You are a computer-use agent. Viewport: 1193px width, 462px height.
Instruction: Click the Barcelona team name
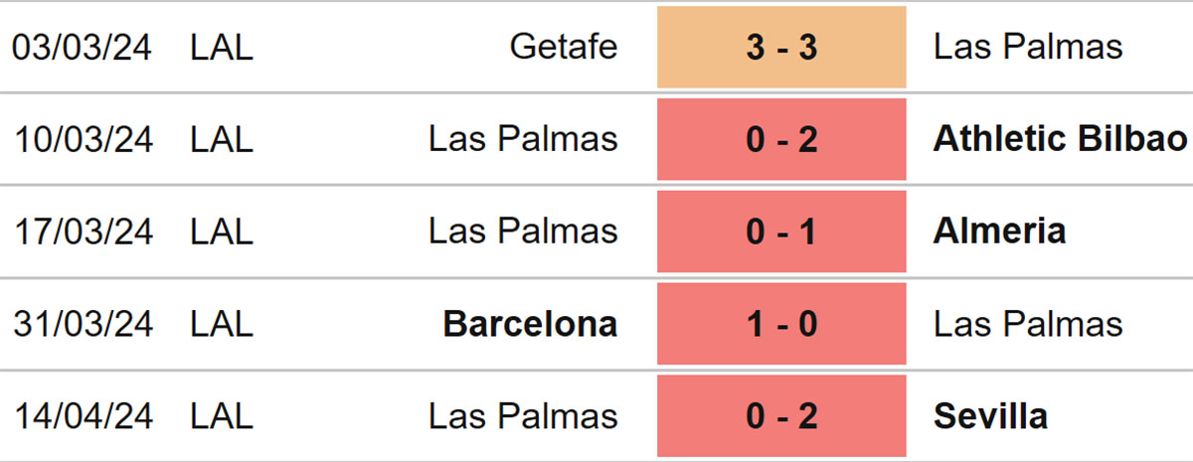(x=530, y=324)
